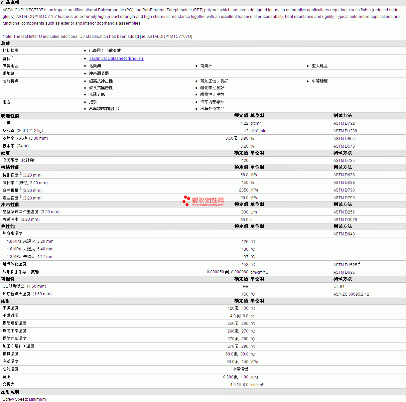Click the 机械性能 section header
Image resolution: width=406 pixels, height=402 pixels.
[x=10, y=167]
